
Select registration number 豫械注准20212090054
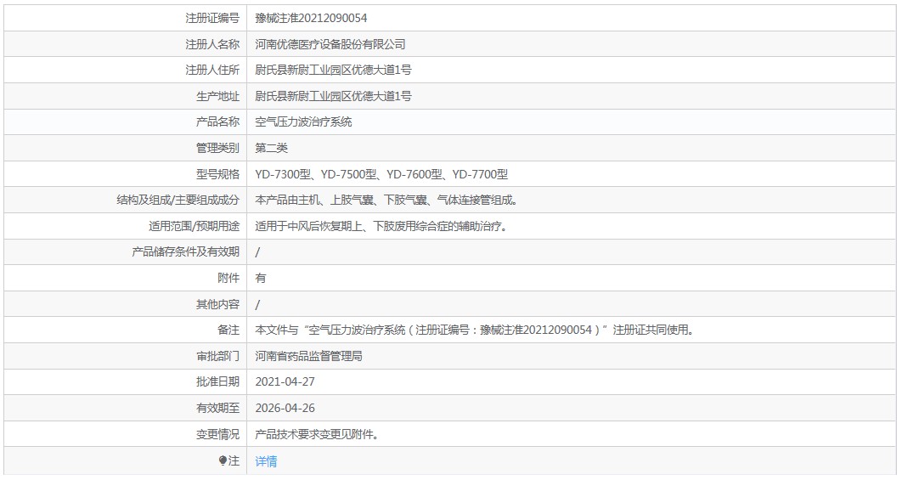click(x=311, y=18)
